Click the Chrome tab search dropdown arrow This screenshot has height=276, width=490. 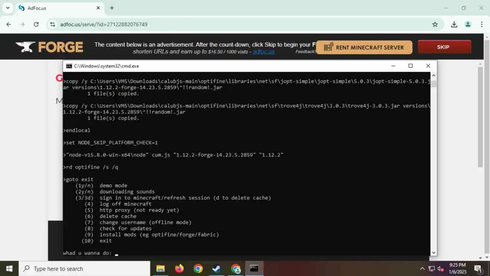8,8
